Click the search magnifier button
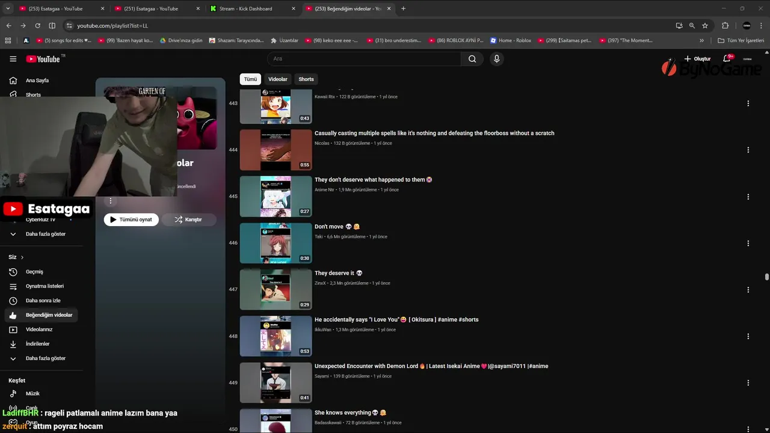 pyautogui.click(x=472, y=59)
